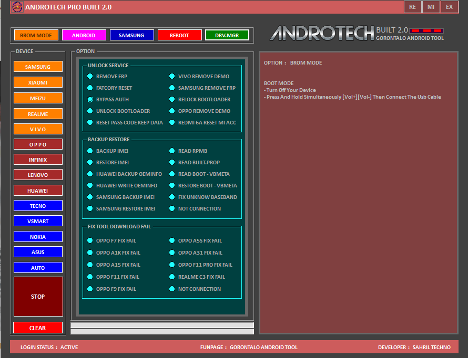Select XIAOMI in the device list
Screen dimensions: 468x358
click(x=37, y=82)
